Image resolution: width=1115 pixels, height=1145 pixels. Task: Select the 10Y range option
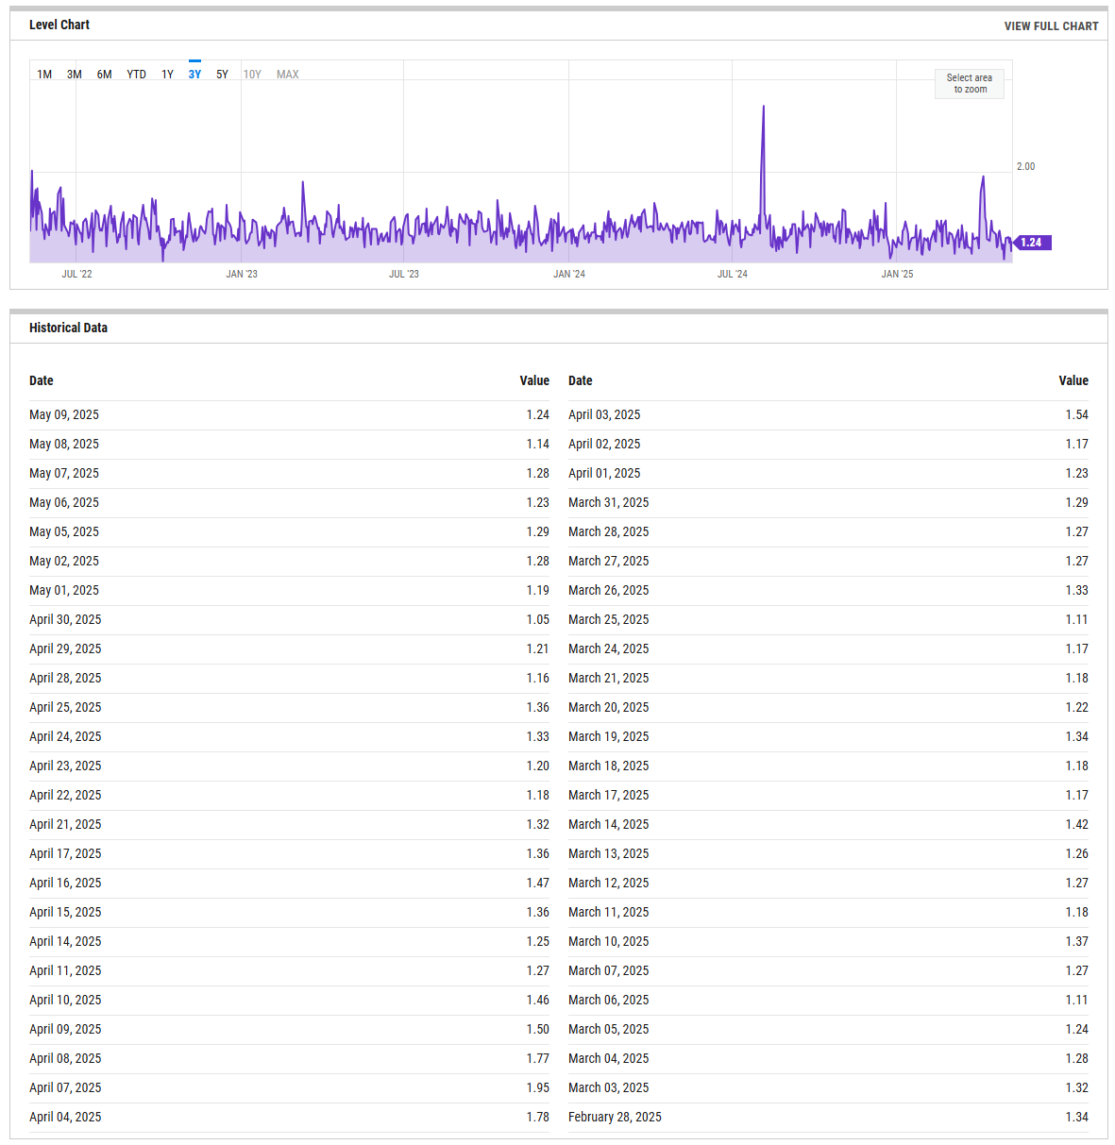pyautogui.click(x=252, y=75)
